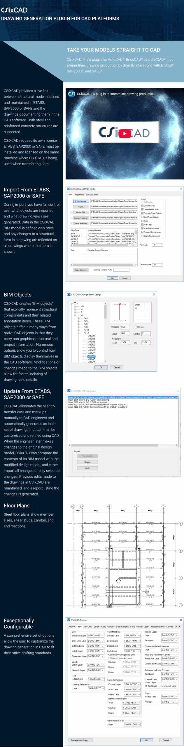The width and height of the screenshot is (184, 747).
Task: Click the horizontal scrollbar in ETABS compare list
Action: click(122, 445)
